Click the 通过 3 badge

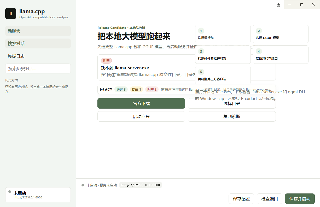click(121, 89)
